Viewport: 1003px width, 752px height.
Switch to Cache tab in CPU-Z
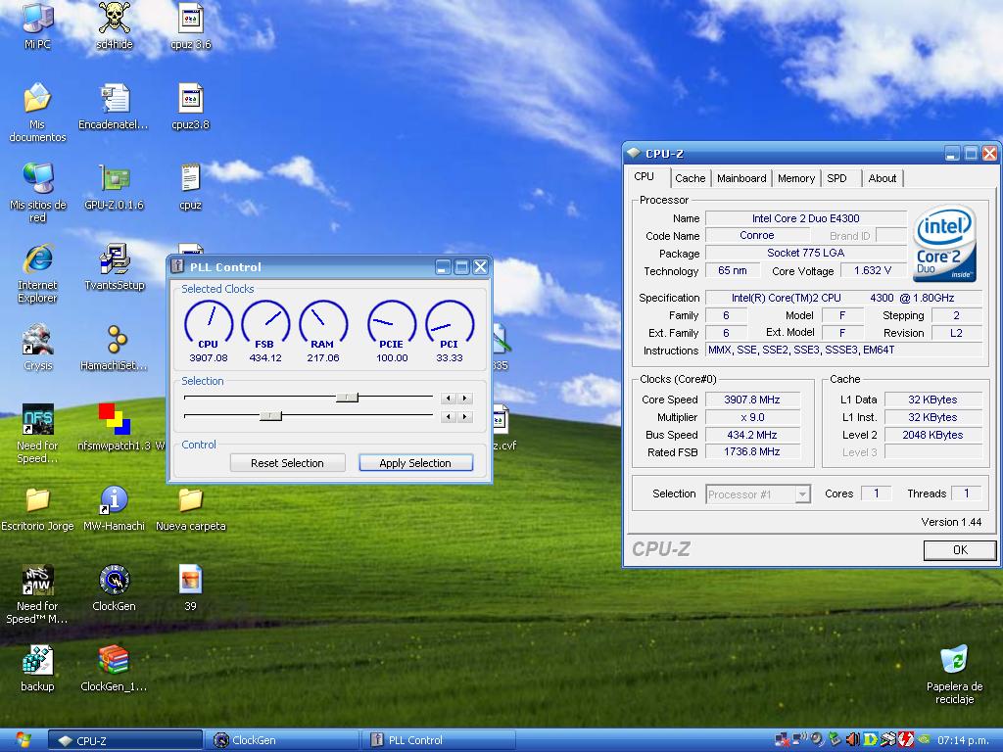coord(691,178)
